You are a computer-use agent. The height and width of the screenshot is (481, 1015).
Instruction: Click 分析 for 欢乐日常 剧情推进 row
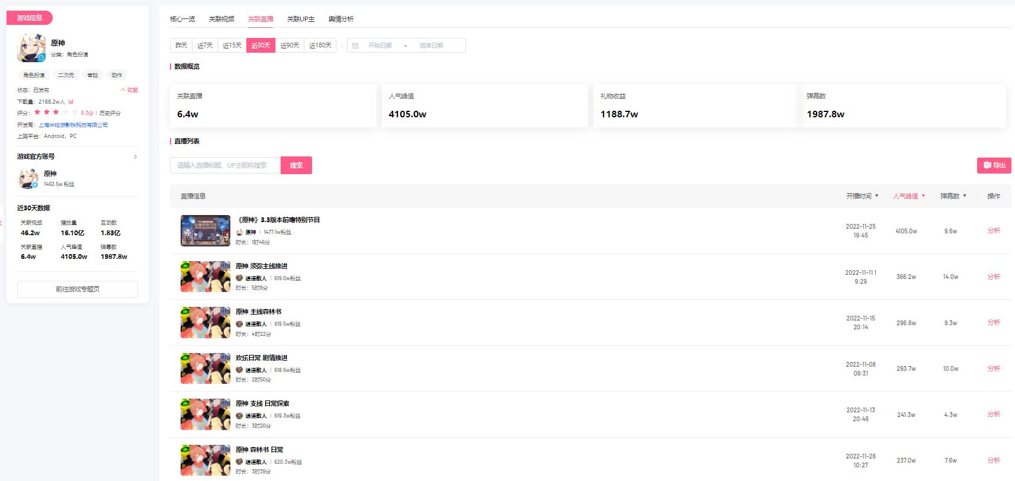994,368
